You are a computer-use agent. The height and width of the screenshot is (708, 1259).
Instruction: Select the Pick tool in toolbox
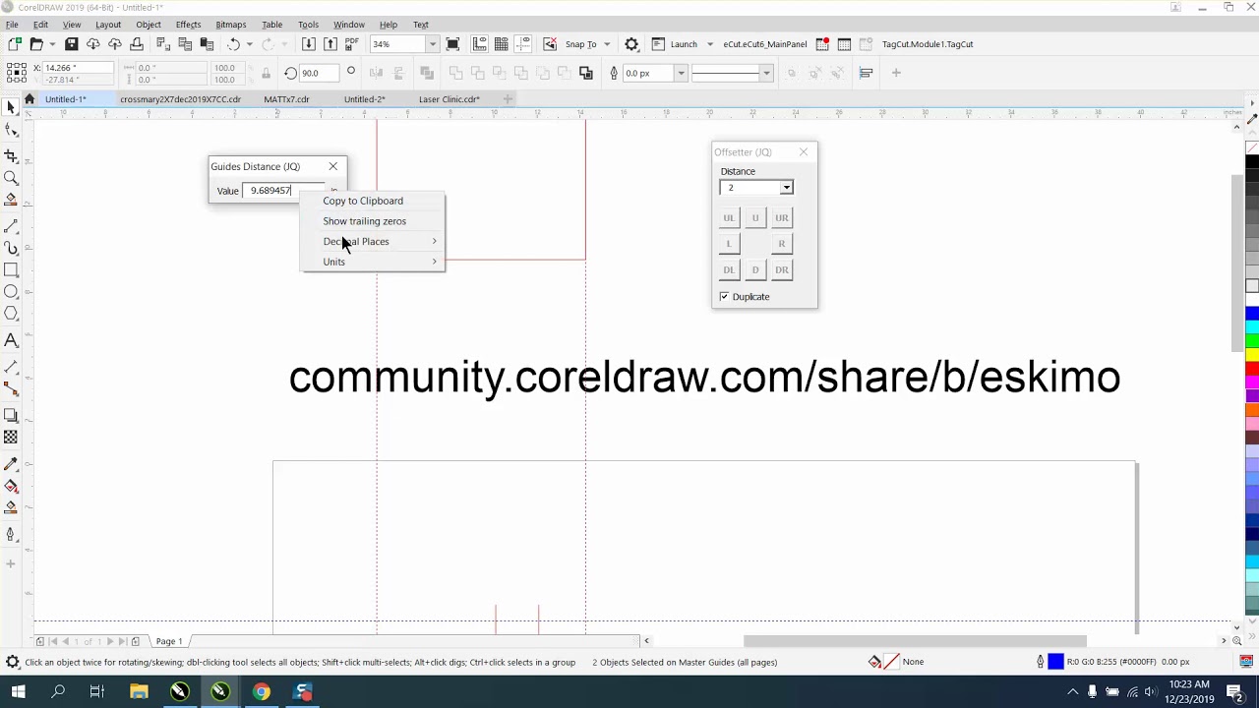(x=11, y=107)
